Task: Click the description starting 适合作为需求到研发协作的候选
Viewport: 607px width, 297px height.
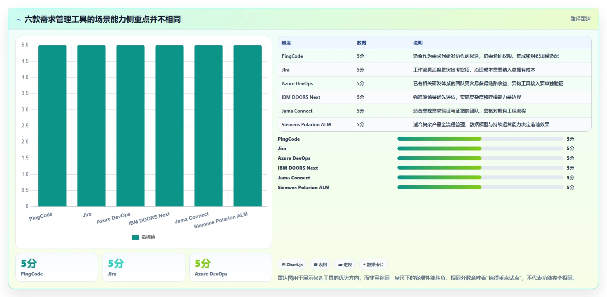Action: [486, 56]
